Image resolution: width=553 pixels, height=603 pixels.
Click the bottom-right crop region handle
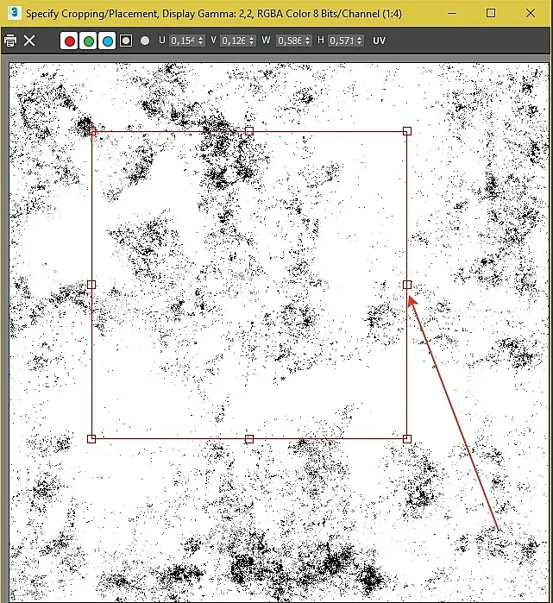click(x=407, y=439)
